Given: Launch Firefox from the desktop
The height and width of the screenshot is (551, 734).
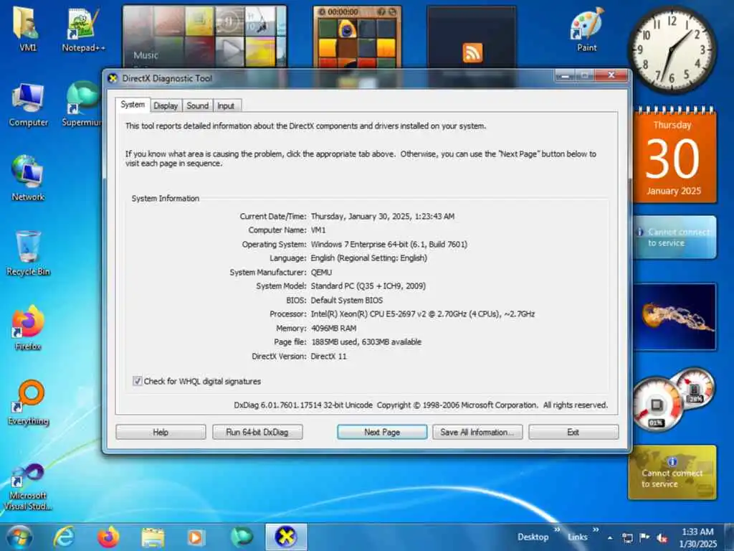Looking at the screenshot, I should click(28, 328).
